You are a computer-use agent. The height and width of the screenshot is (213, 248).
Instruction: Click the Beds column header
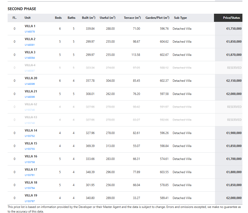click(x=58, y=18)
